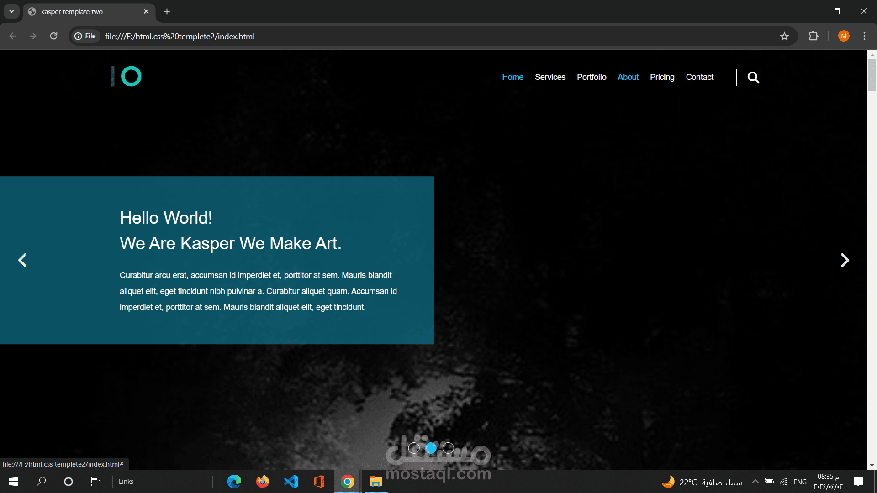Open the tab search dropdown arrow

pos(11,11)
